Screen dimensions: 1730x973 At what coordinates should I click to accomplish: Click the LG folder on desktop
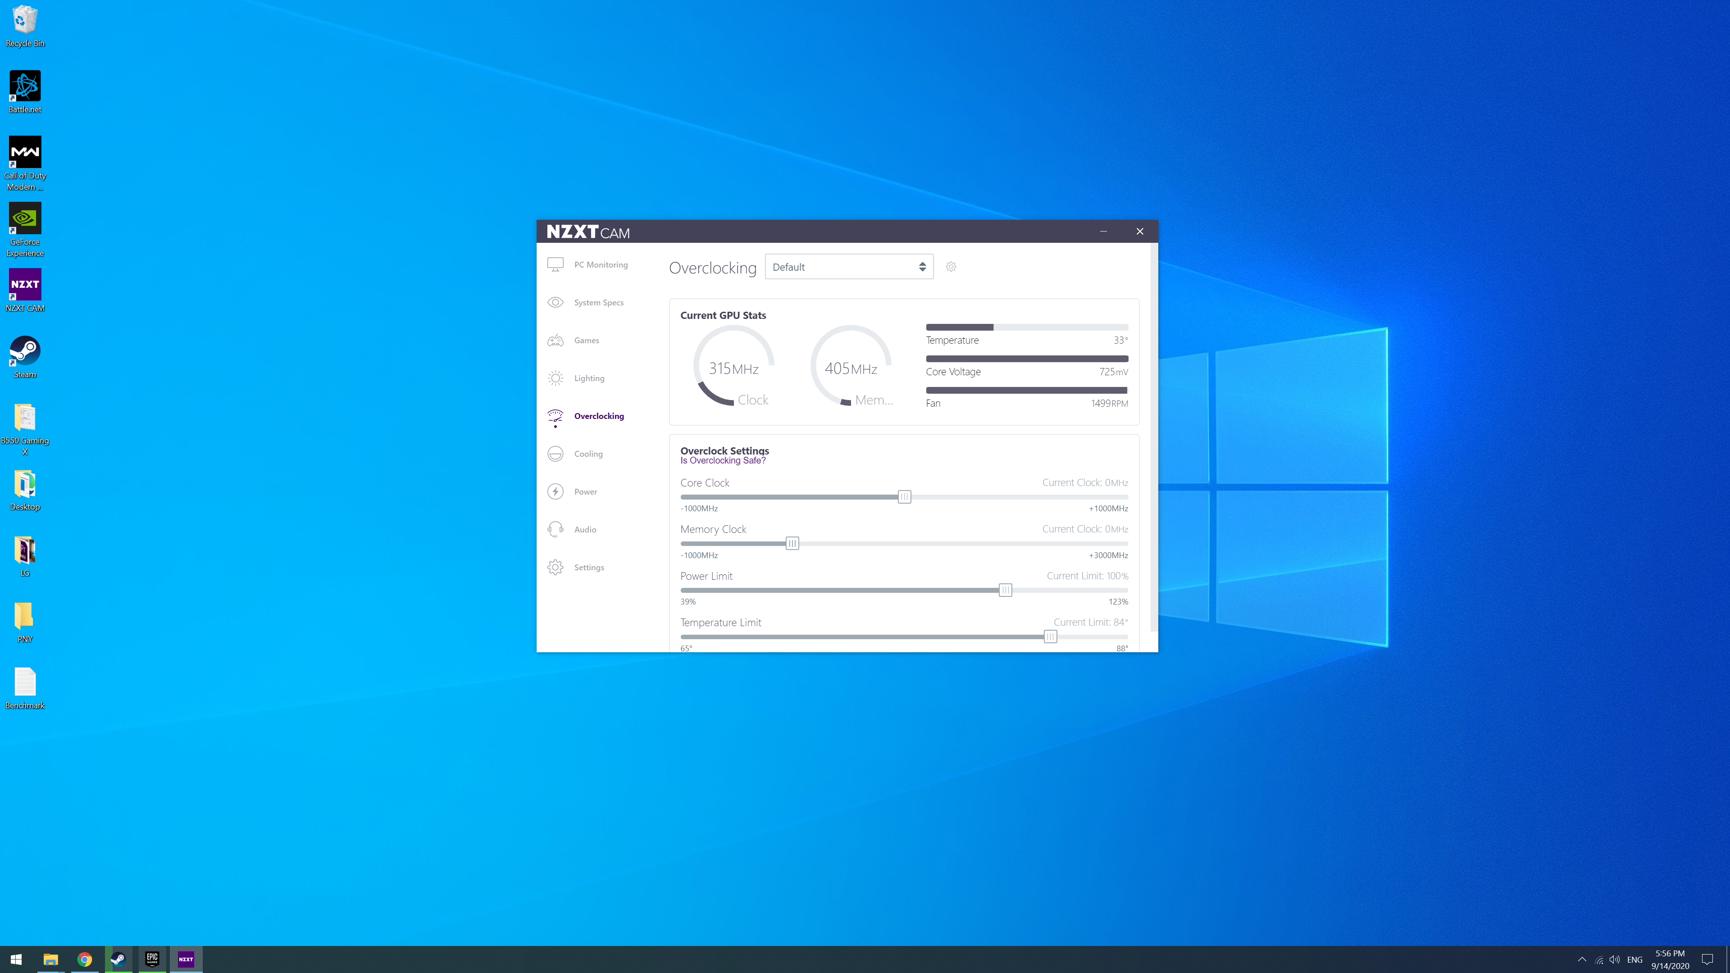click(x=25, y=556)
